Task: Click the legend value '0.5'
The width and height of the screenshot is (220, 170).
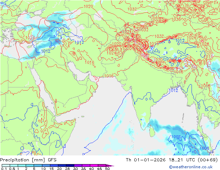Action: [x=12, y=169]
